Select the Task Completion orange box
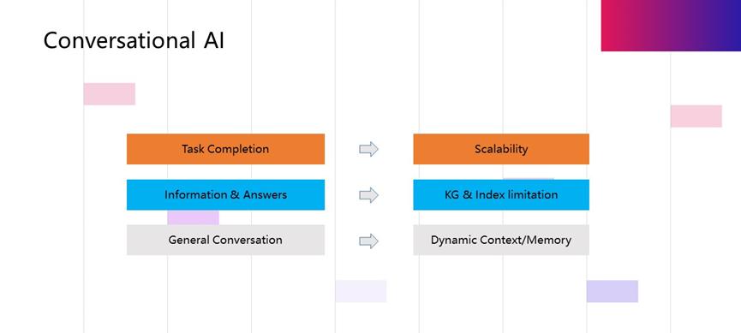 (x=225, y=149)
